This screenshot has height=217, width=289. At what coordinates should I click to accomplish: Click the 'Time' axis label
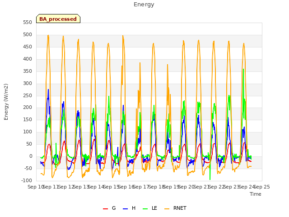click(256, 194)
